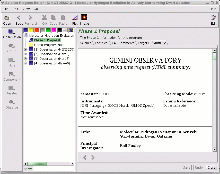Open a program with the Open folder icon
This screenshot has height=174, width=220.
click(x=7, y=20)
